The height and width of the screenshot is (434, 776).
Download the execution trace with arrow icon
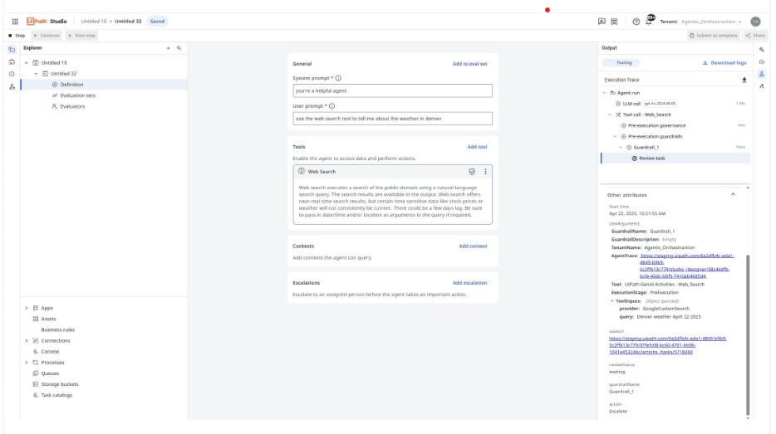[x=744, y=80]
